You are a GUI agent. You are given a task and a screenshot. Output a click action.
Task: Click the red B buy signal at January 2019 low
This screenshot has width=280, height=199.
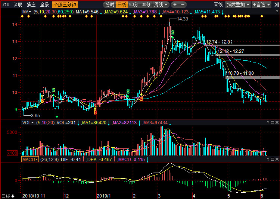click(x=95, y=112)
